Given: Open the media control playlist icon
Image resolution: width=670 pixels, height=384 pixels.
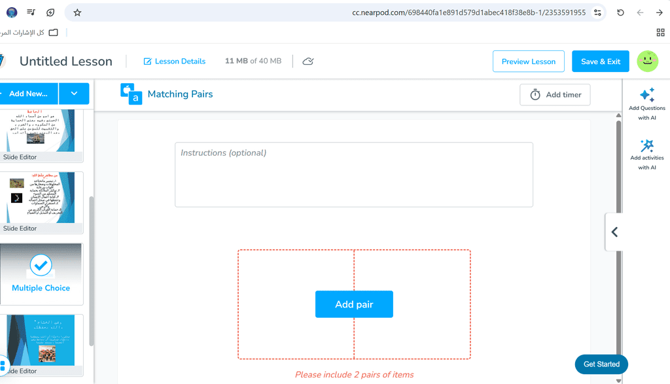Looking at the screenshot, I should 31,12.
